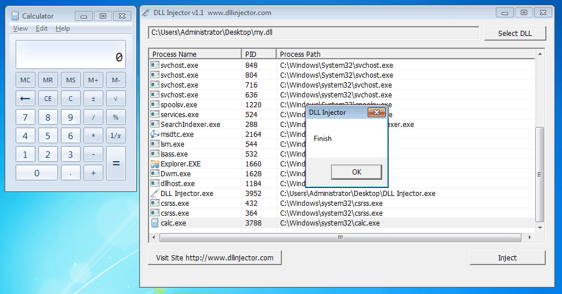Click the services.exe process icon

coord(154,115)
